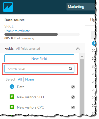99x119 pixels.
Task: Click the clock icon in the preview column header
Action: [x=94, y=43]
